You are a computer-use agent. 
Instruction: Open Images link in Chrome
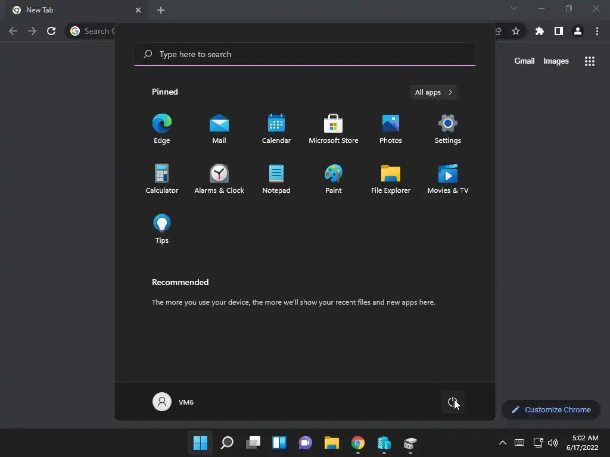tap(556, 61)
